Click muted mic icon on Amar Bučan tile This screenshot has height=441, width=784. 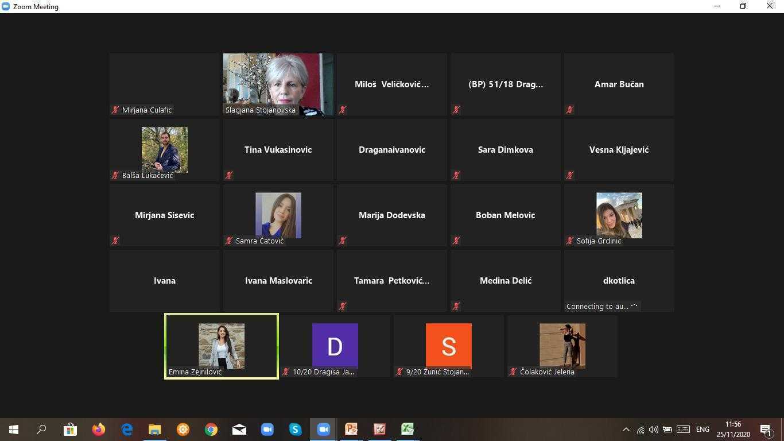coord(570,110)
